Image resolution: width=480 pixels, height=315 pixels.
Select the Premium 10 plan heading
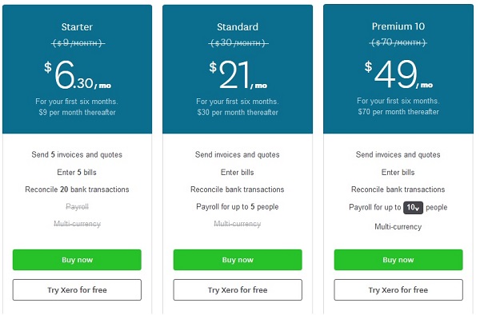click(398, 26)
